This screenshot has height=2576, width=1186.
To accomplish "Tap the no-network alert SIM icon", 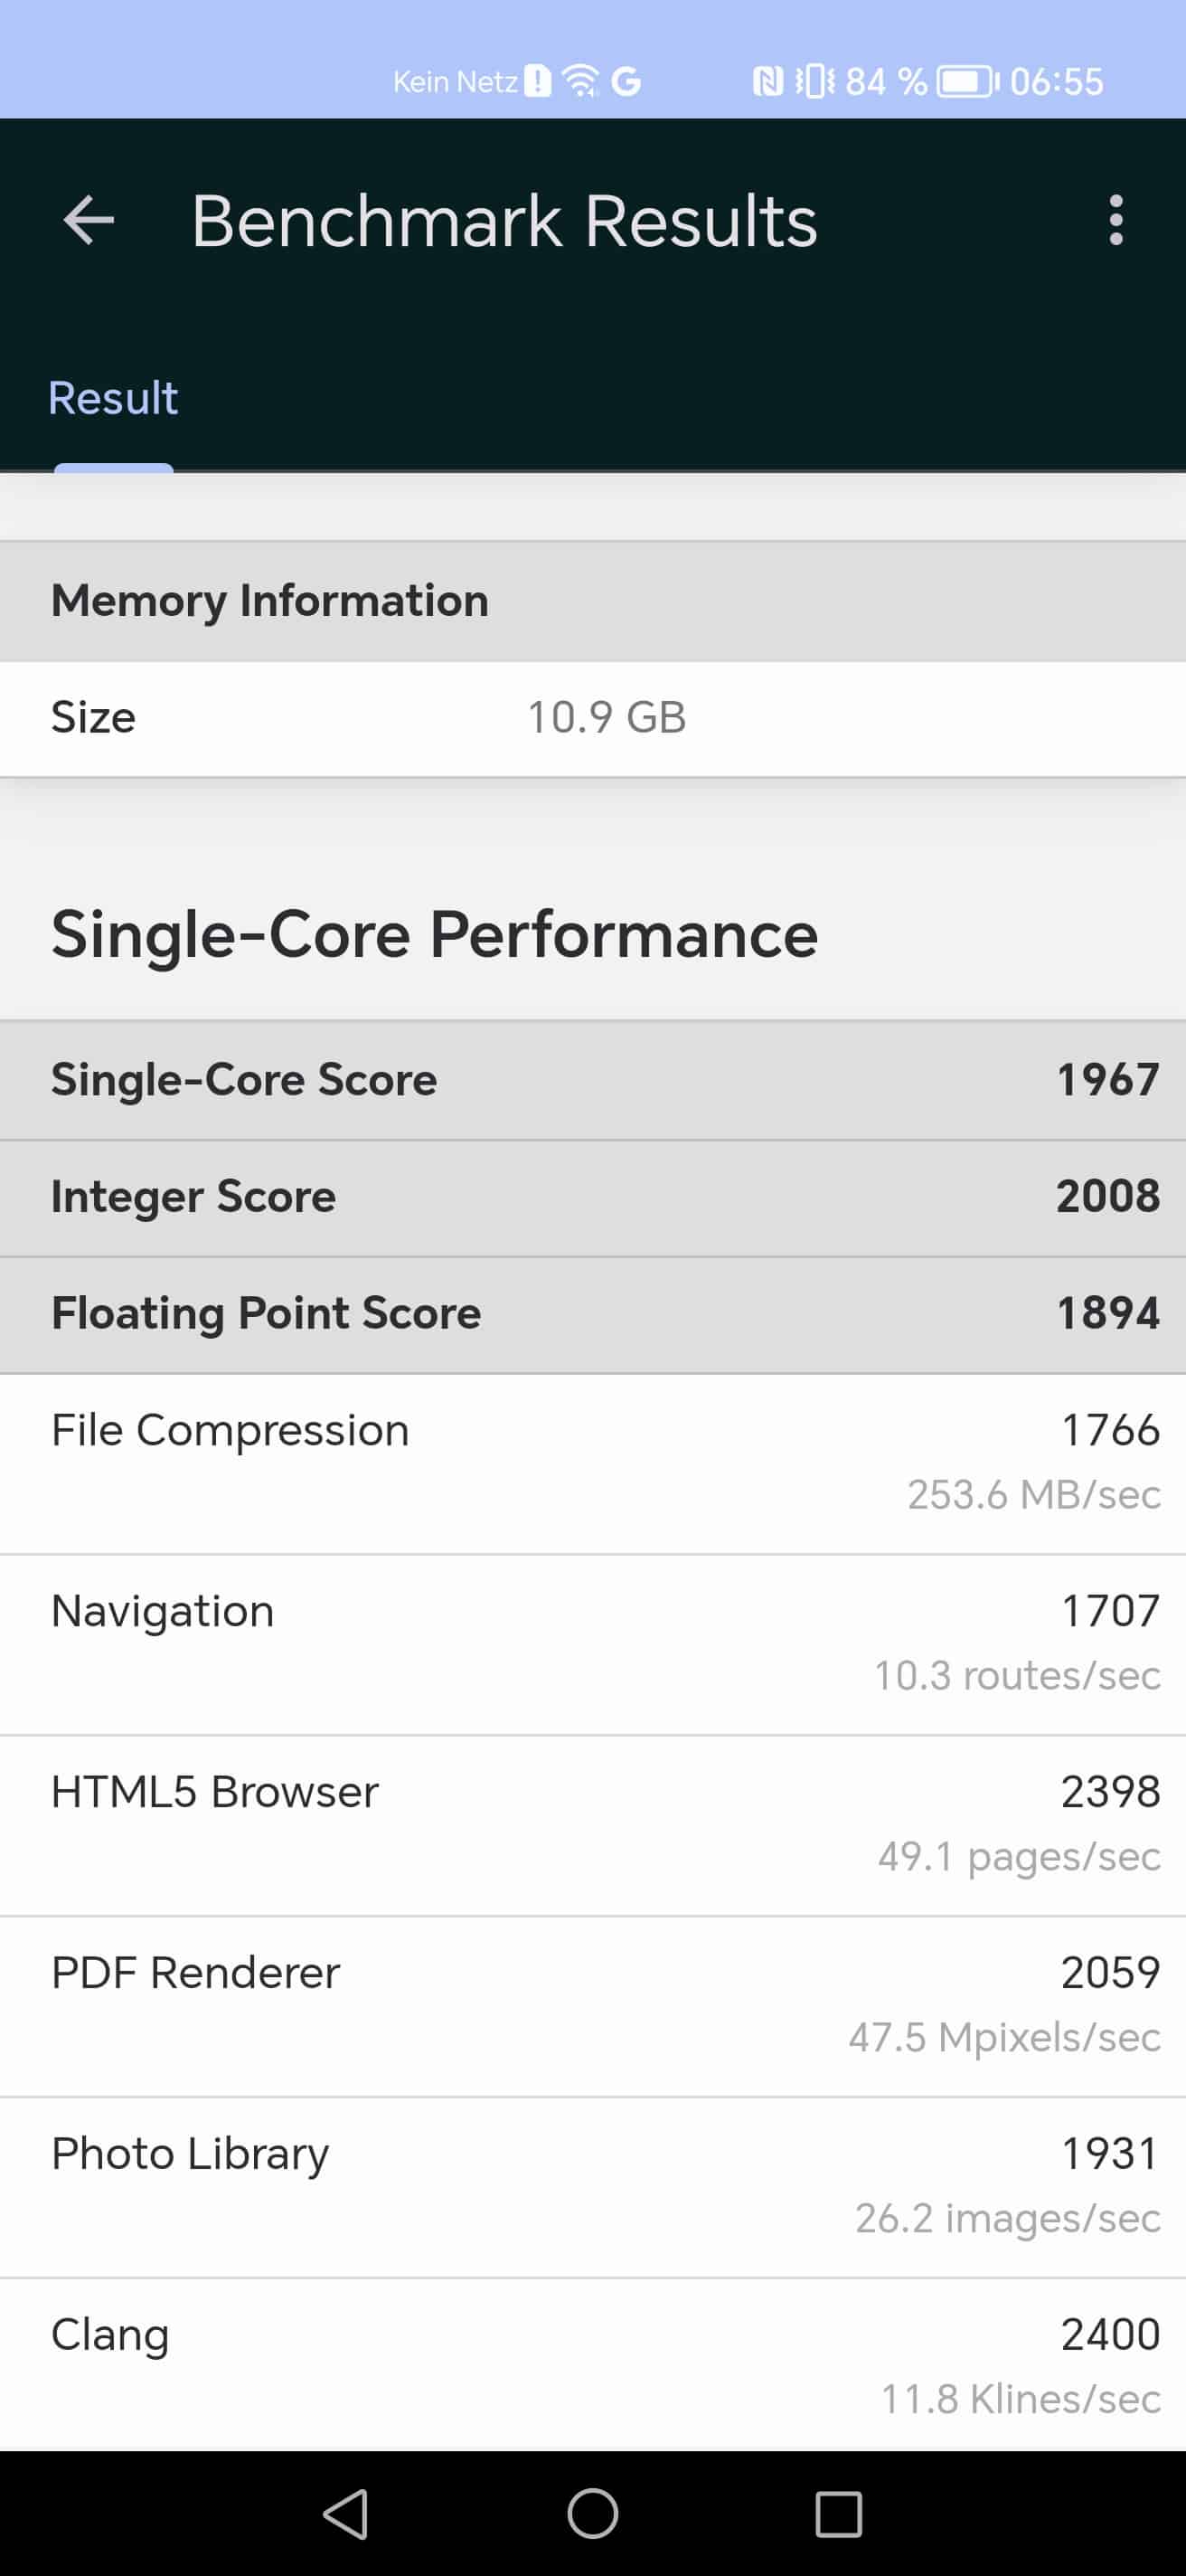I will (538, 81).
